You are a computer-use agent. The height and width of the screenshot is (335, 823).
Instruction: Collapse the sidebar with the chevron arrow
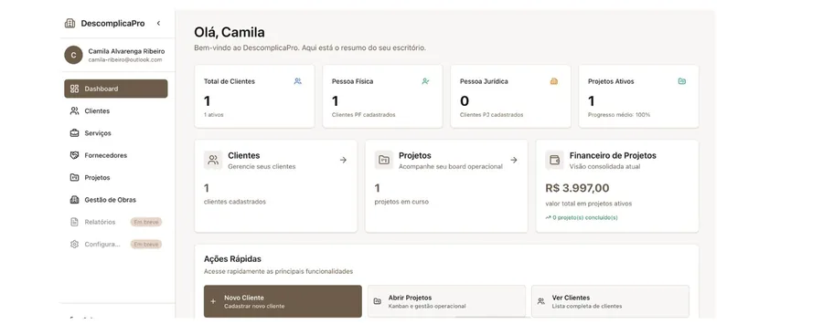pos(158,23)
